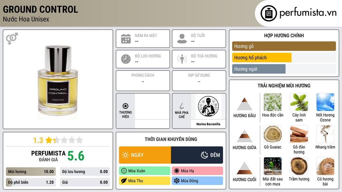Select the Ngày time-of-day bar

(145, 155)
